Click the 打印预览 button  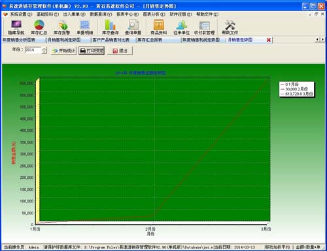pos(92,50)
